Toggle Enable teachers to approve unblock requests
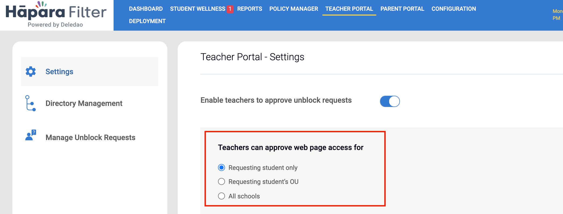The image size is (563, 214). point(390,101)
